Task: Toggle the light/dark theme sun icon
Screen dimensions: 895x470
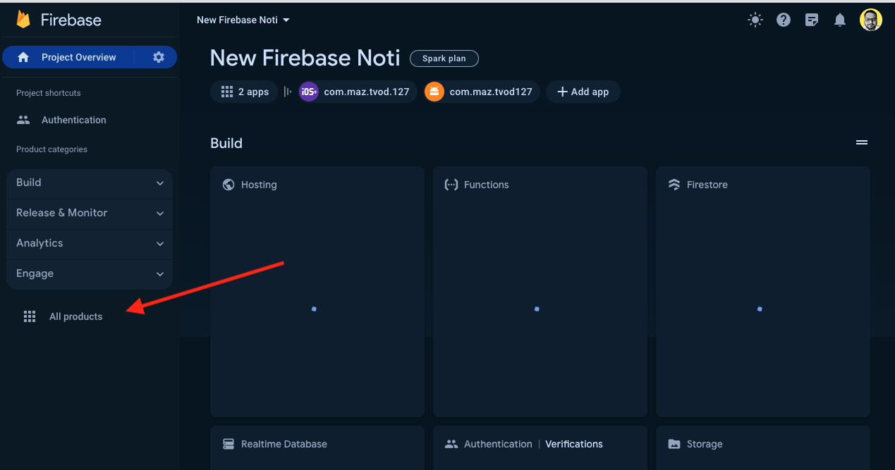Action: click(x=755, y=20)
